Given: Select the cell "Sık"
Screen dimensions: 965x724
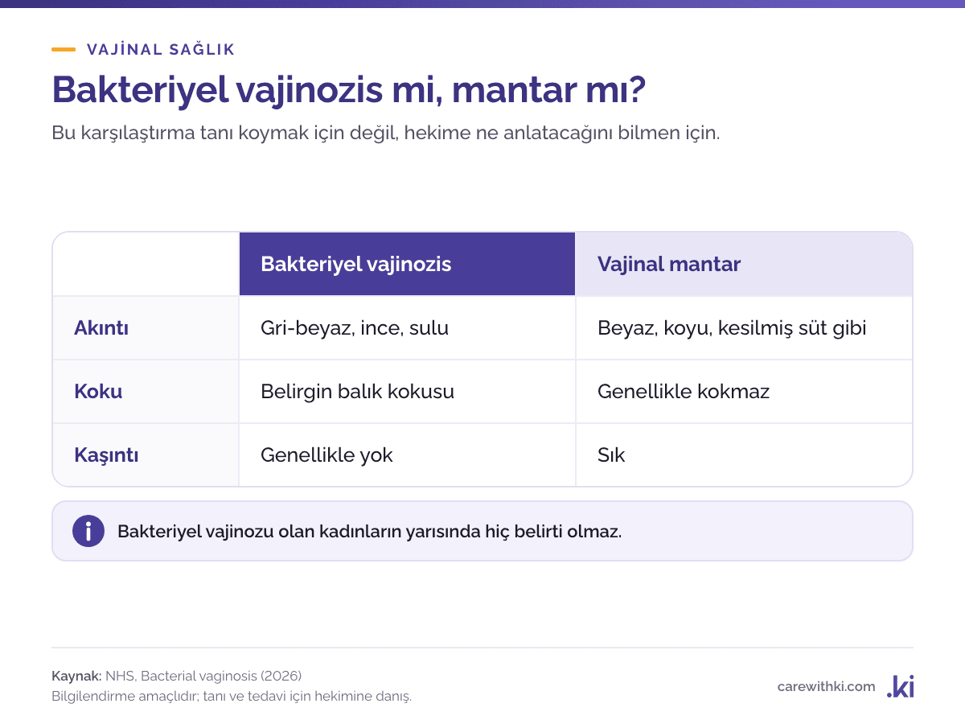Looking at the screenshot, I should (x=744, y=455).
